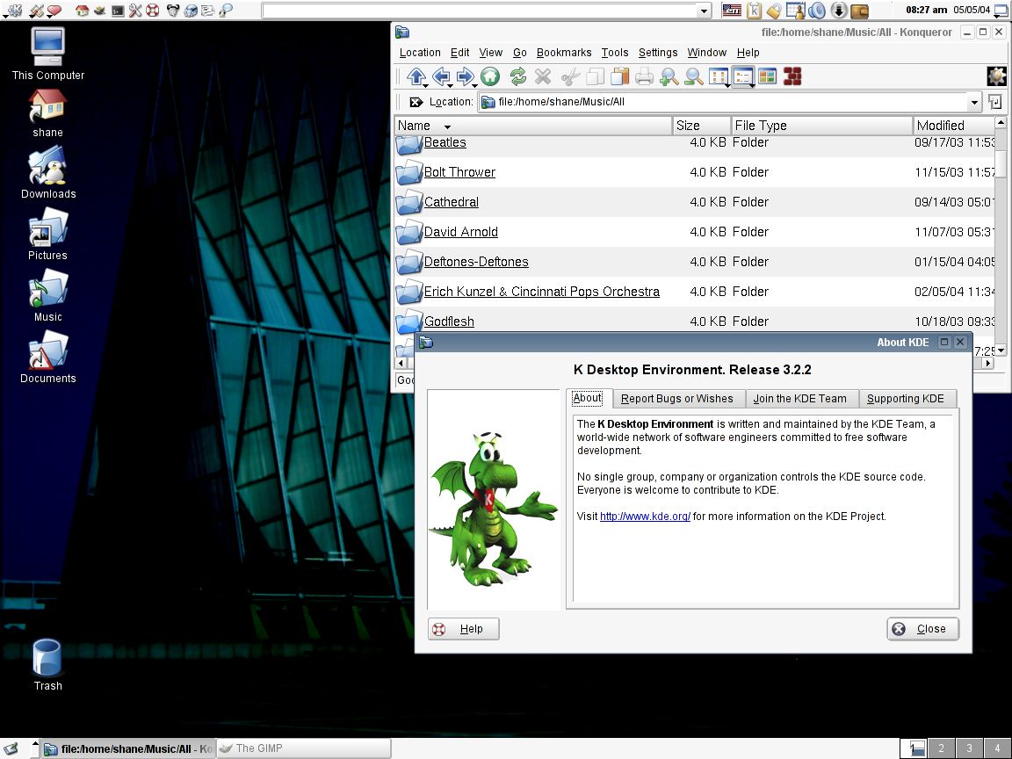Follow the http://www.kde.org/ link
Screen dimensions: 1012x759
click(x=645, y=517)
